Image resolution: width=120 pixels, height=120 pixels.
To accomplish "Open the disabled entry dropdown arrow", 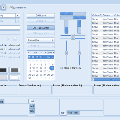I will (18, 21).
